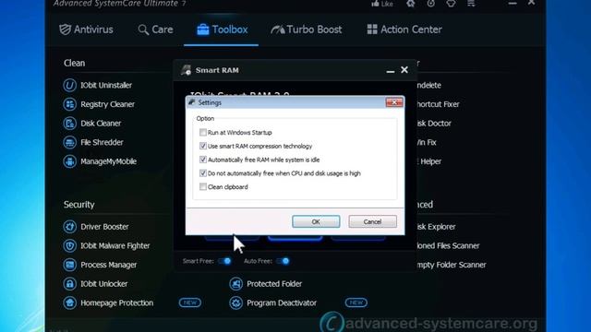Click Program Deactivator label
This screenshot has width=591, height=332.
pyautogui.click(x=282, y=302)
